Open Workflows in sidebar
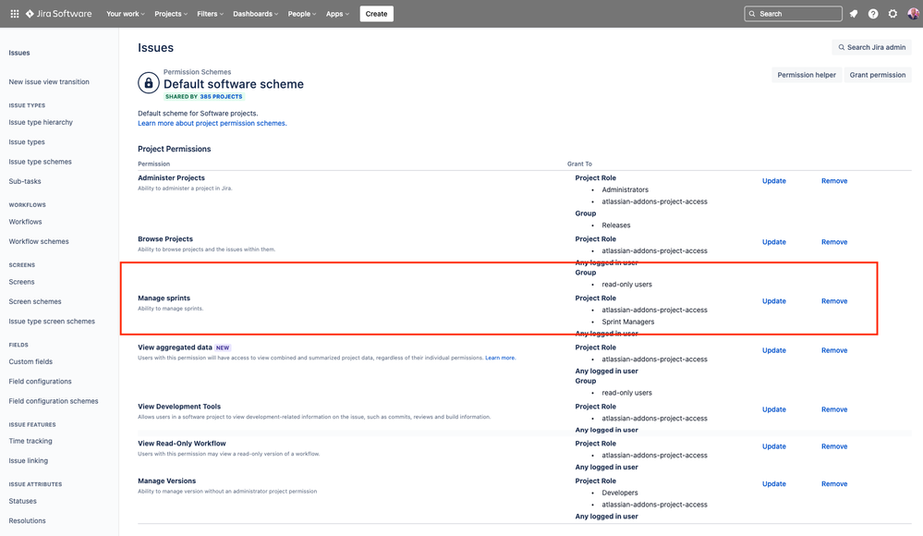The width and height of the screenshot is (923, 536). click(25, 222)
